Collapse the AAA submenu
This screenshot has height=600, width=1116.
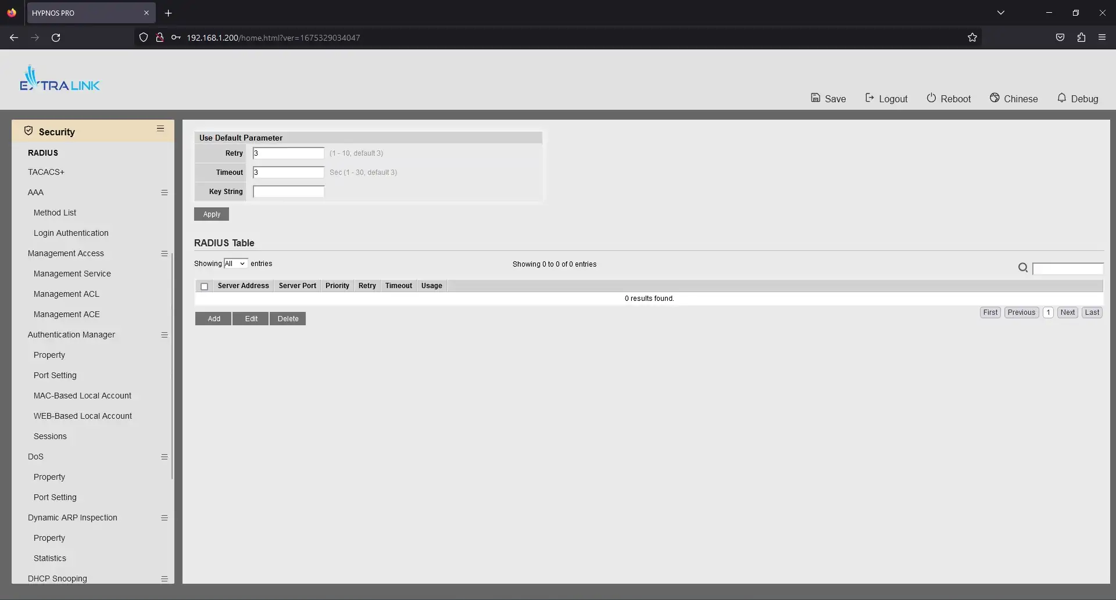click(x=164, y=193)
